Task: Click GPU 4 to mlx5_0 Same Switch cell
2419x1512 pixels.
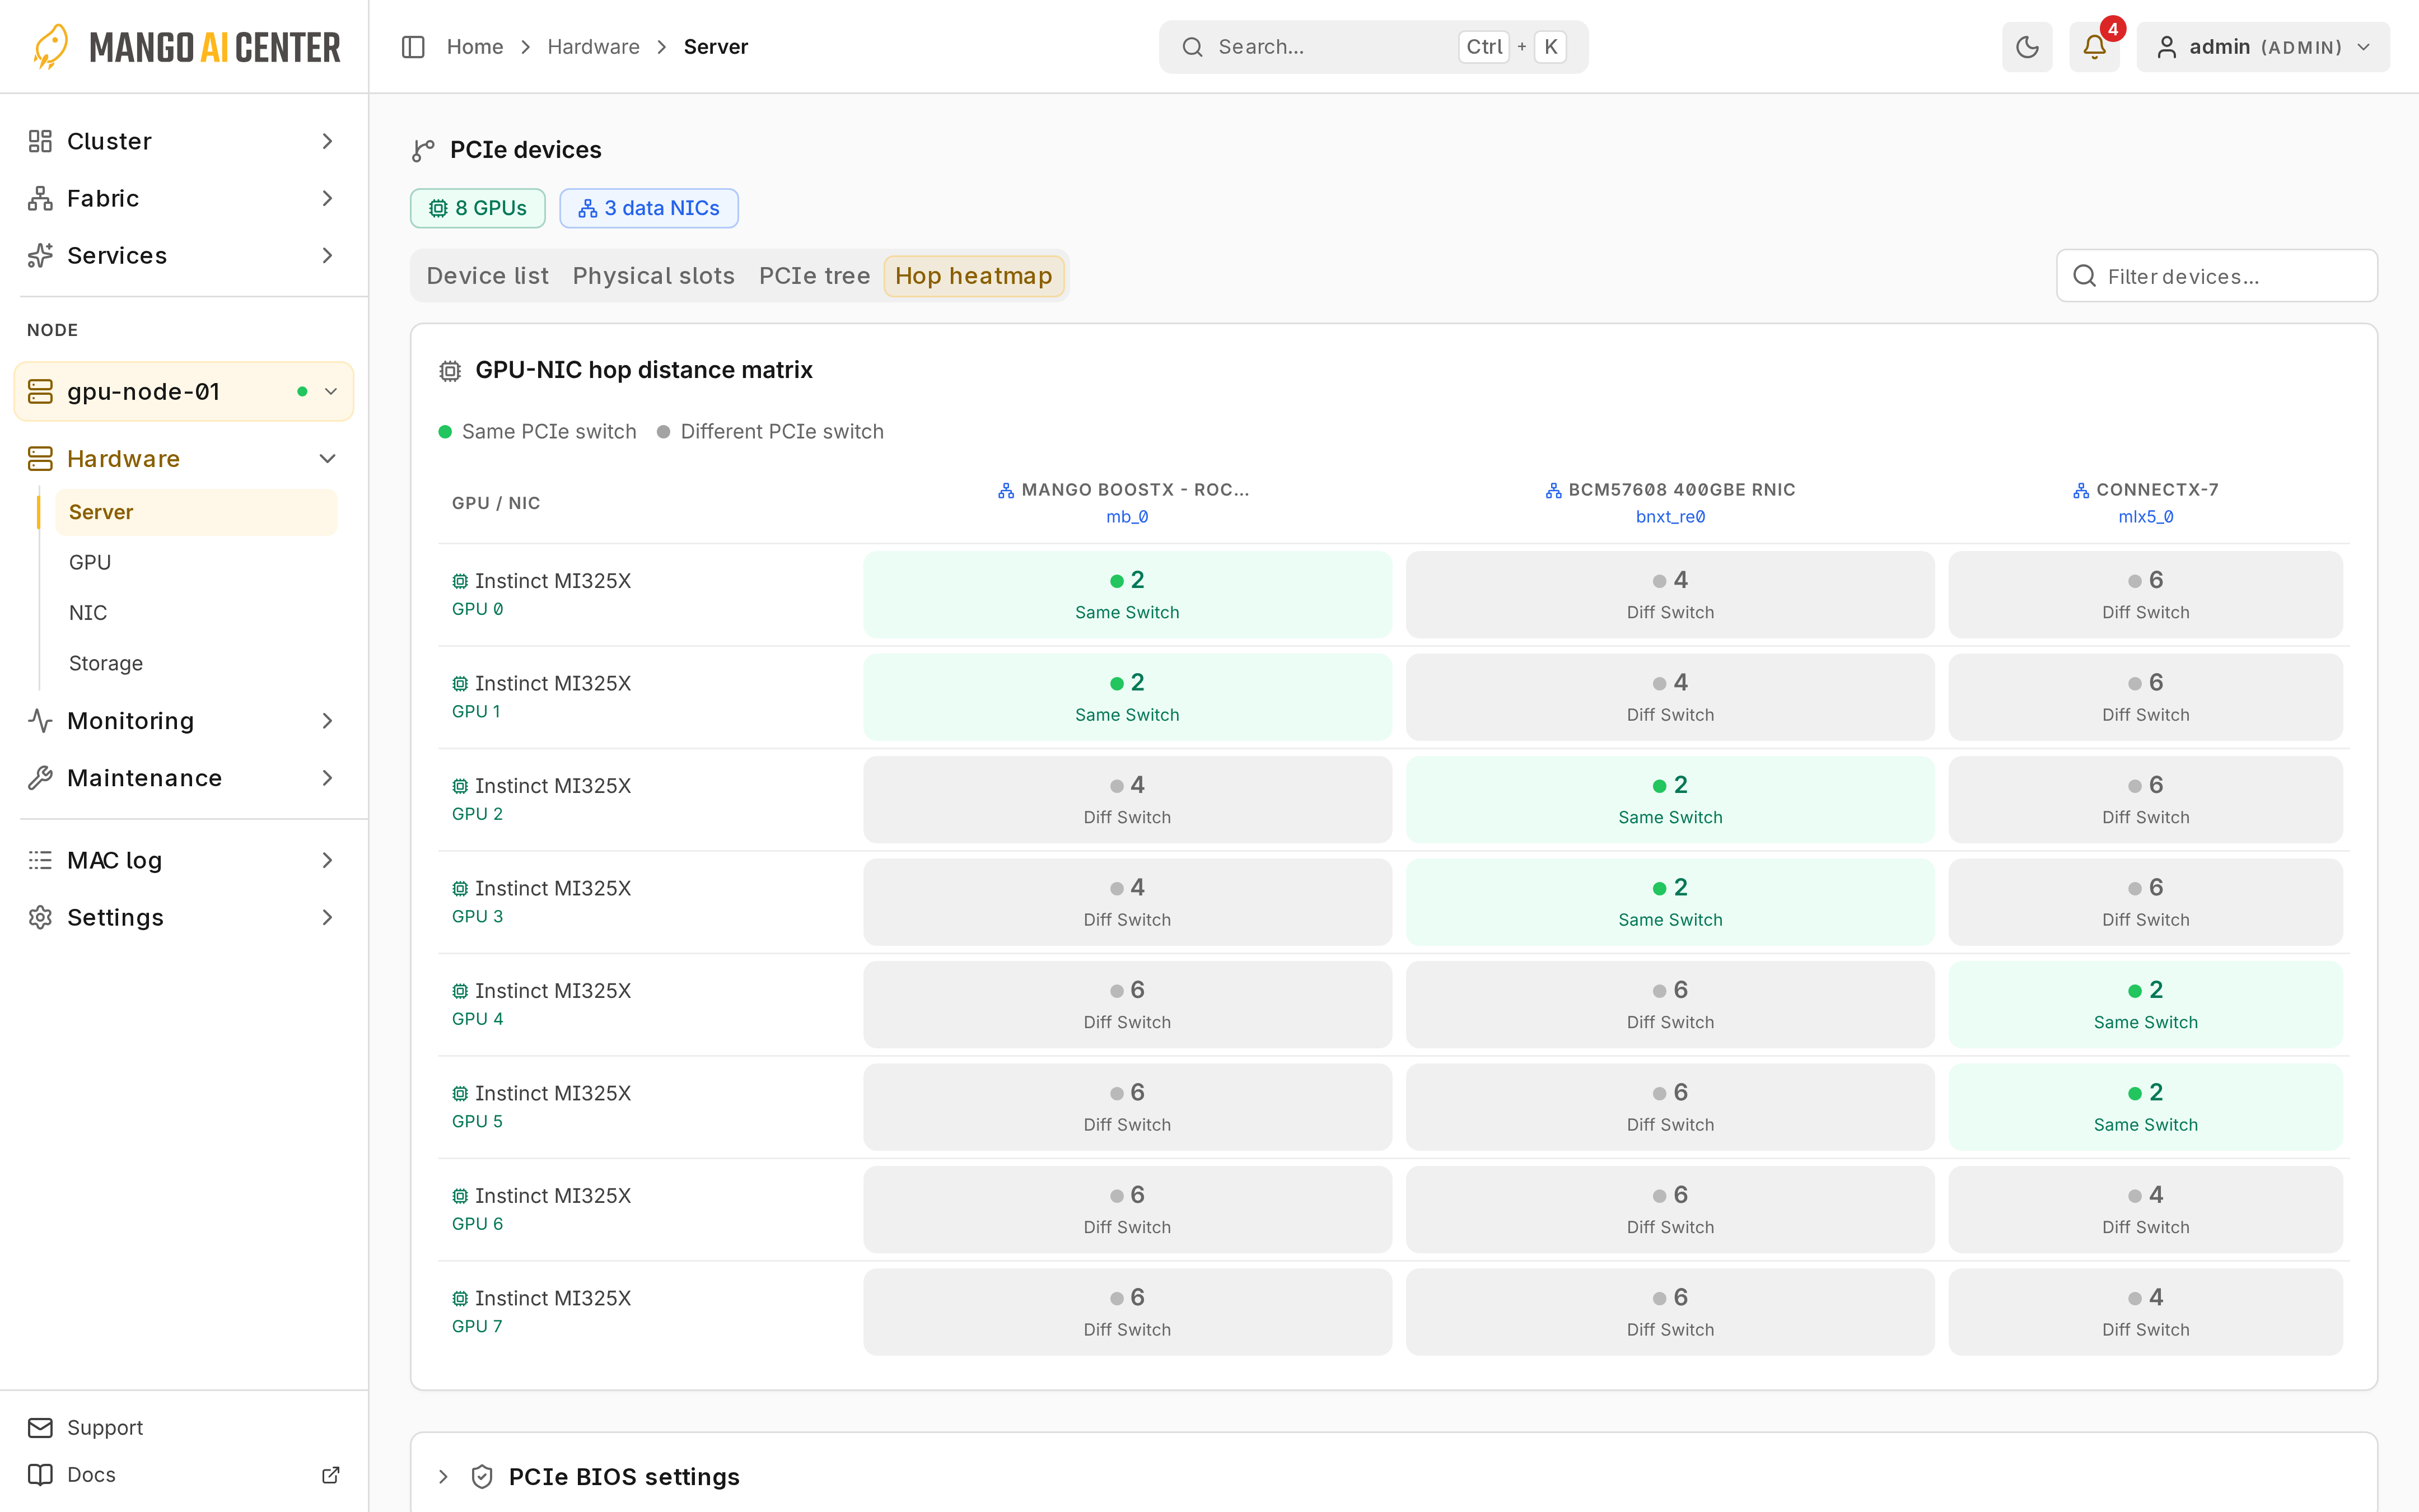Action: click(2145, 1004)
